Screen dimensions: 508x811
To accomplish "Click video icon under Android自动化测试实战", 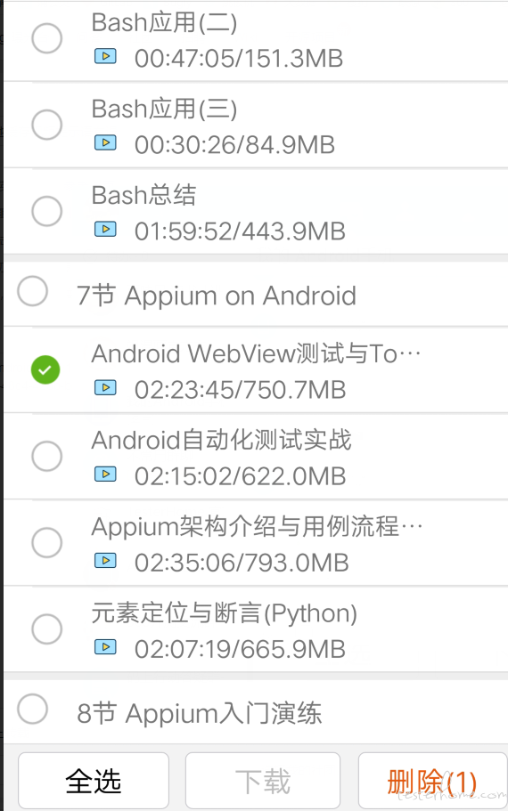I will point(105,474).
